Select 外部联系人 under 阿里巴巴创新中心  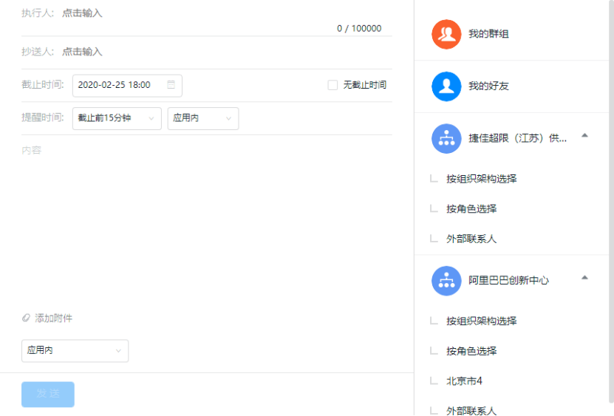(471, 411)
